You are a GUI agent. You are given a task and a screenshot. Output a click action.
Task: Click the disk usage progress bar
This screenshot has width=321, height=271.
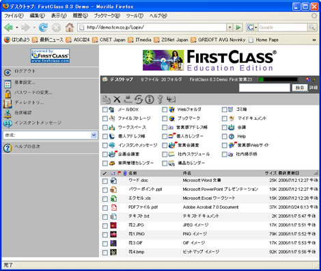(x=278, y=79)
